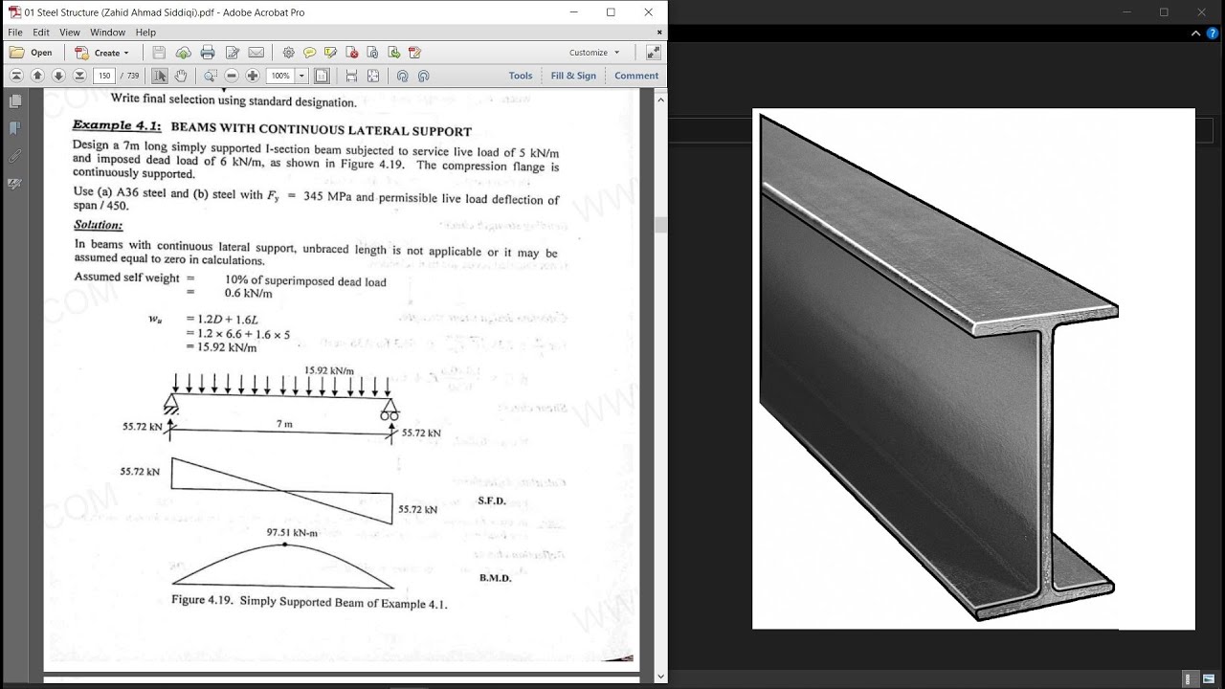
Task: Activate the Select text arrow tool
Action: point(160,76)
